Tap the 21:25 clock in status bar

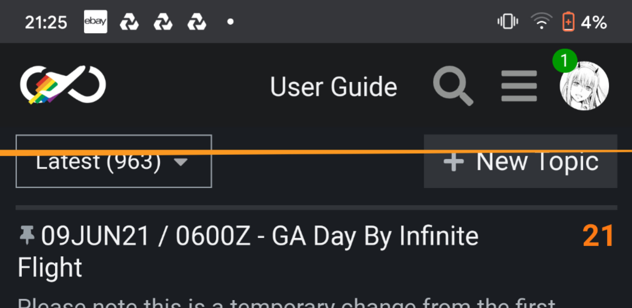pyautogui.click(x=46, y=22)
